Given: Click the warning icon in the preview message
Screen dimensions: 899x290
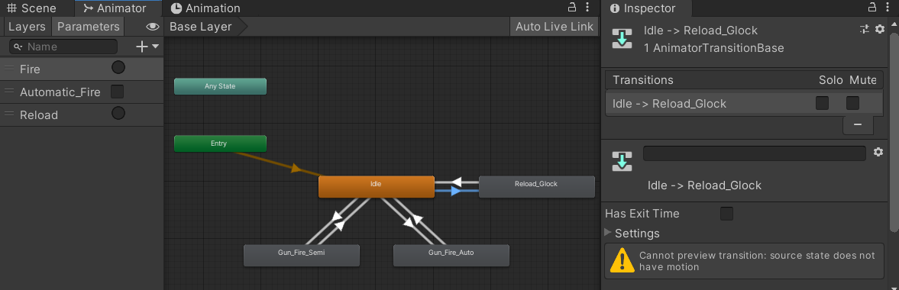Looking at the screenshot, I should click(x=622, y=261).
